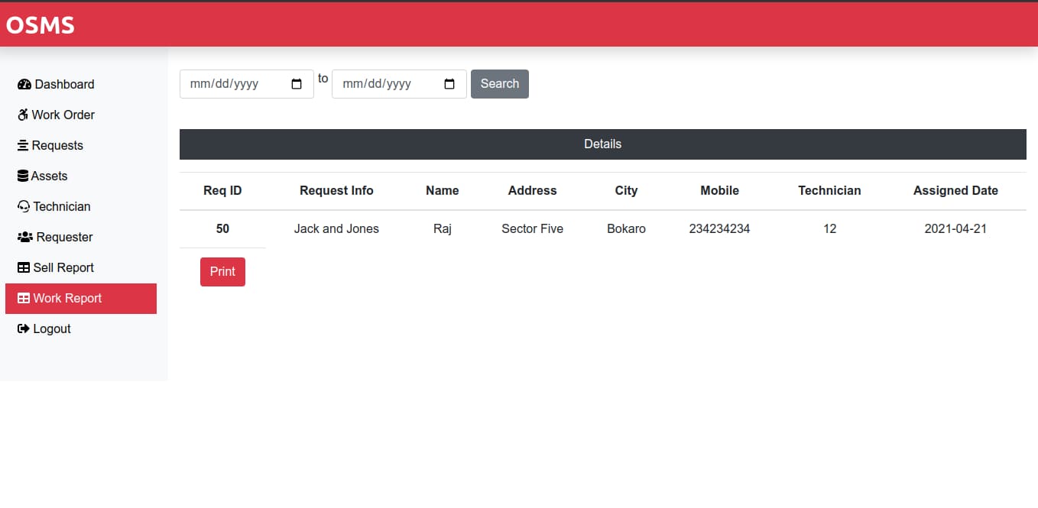This screenshot has width=1038, height=508.
Task: Select the Technician headset icon
Action: pyautogui.click(x=24, y=206)
